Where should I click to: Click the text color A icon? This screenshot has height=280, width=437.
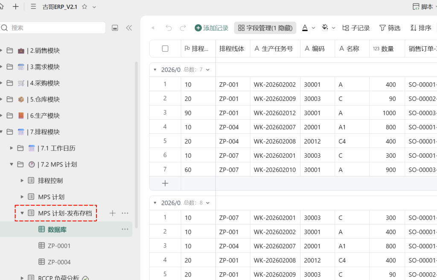(305, 28)
